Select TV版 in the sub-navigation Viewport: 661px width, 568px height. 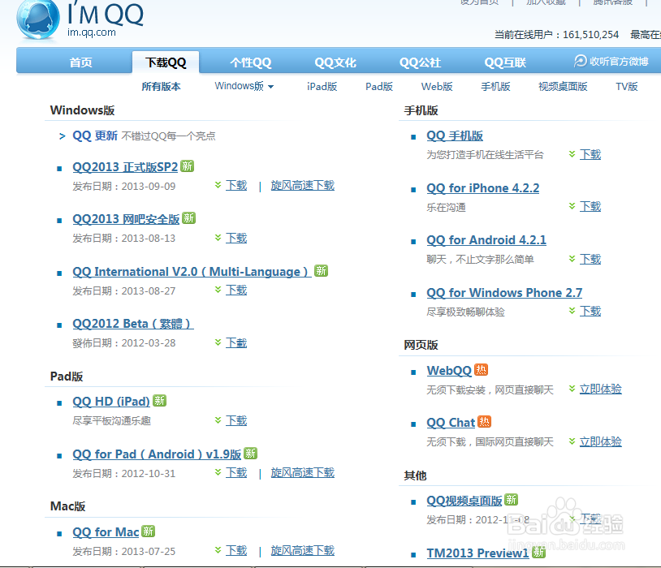(626, 86)
